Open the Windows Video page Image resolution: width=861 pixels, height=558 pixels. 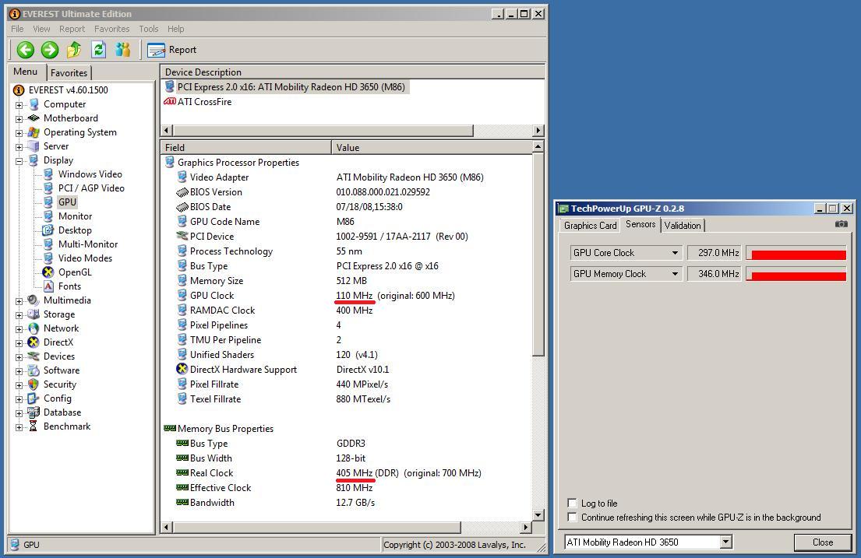[90, 174]
